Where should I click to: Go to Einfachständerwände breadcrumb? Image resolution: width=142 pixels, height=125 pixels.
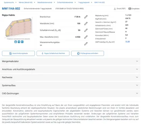pos(65,2)
